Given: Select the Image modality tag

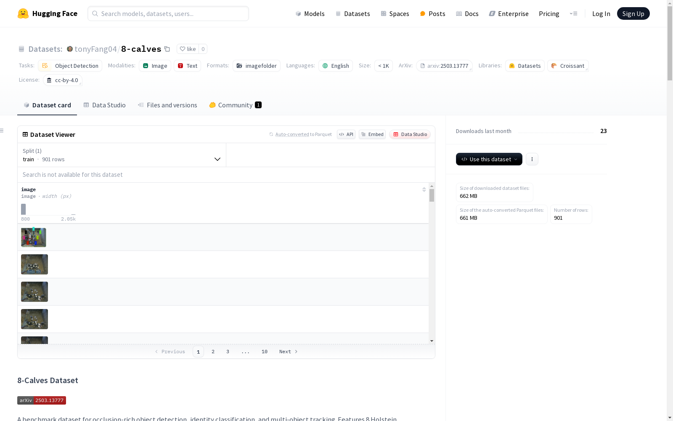Looking at the screenshot, I should click(x=155, y=66).
